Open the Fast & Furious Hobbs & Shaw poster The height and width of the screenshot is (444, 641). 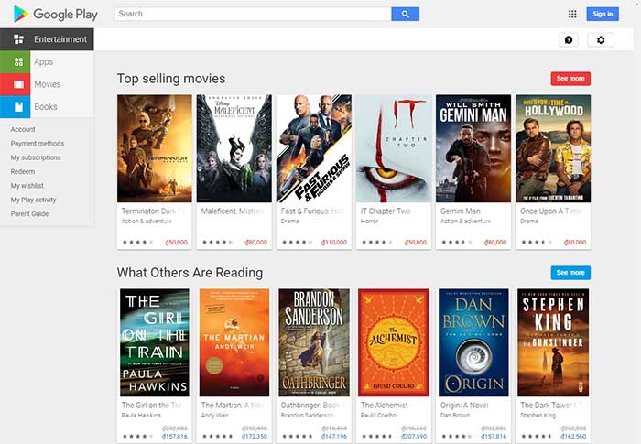point(314,148)
